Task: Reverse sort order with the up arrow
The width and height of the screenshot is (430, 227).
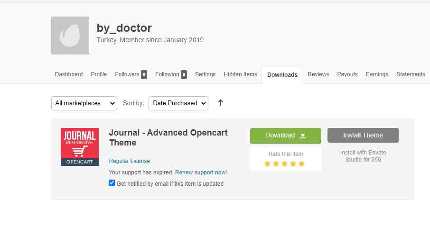Action: coord(221,103)
